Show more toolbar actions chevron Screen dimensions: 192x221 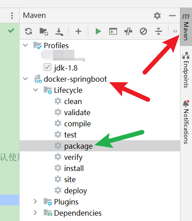point(175,31)
